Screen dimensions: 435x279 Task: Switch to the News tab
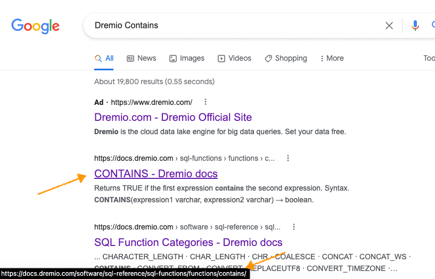pos(142,58)
